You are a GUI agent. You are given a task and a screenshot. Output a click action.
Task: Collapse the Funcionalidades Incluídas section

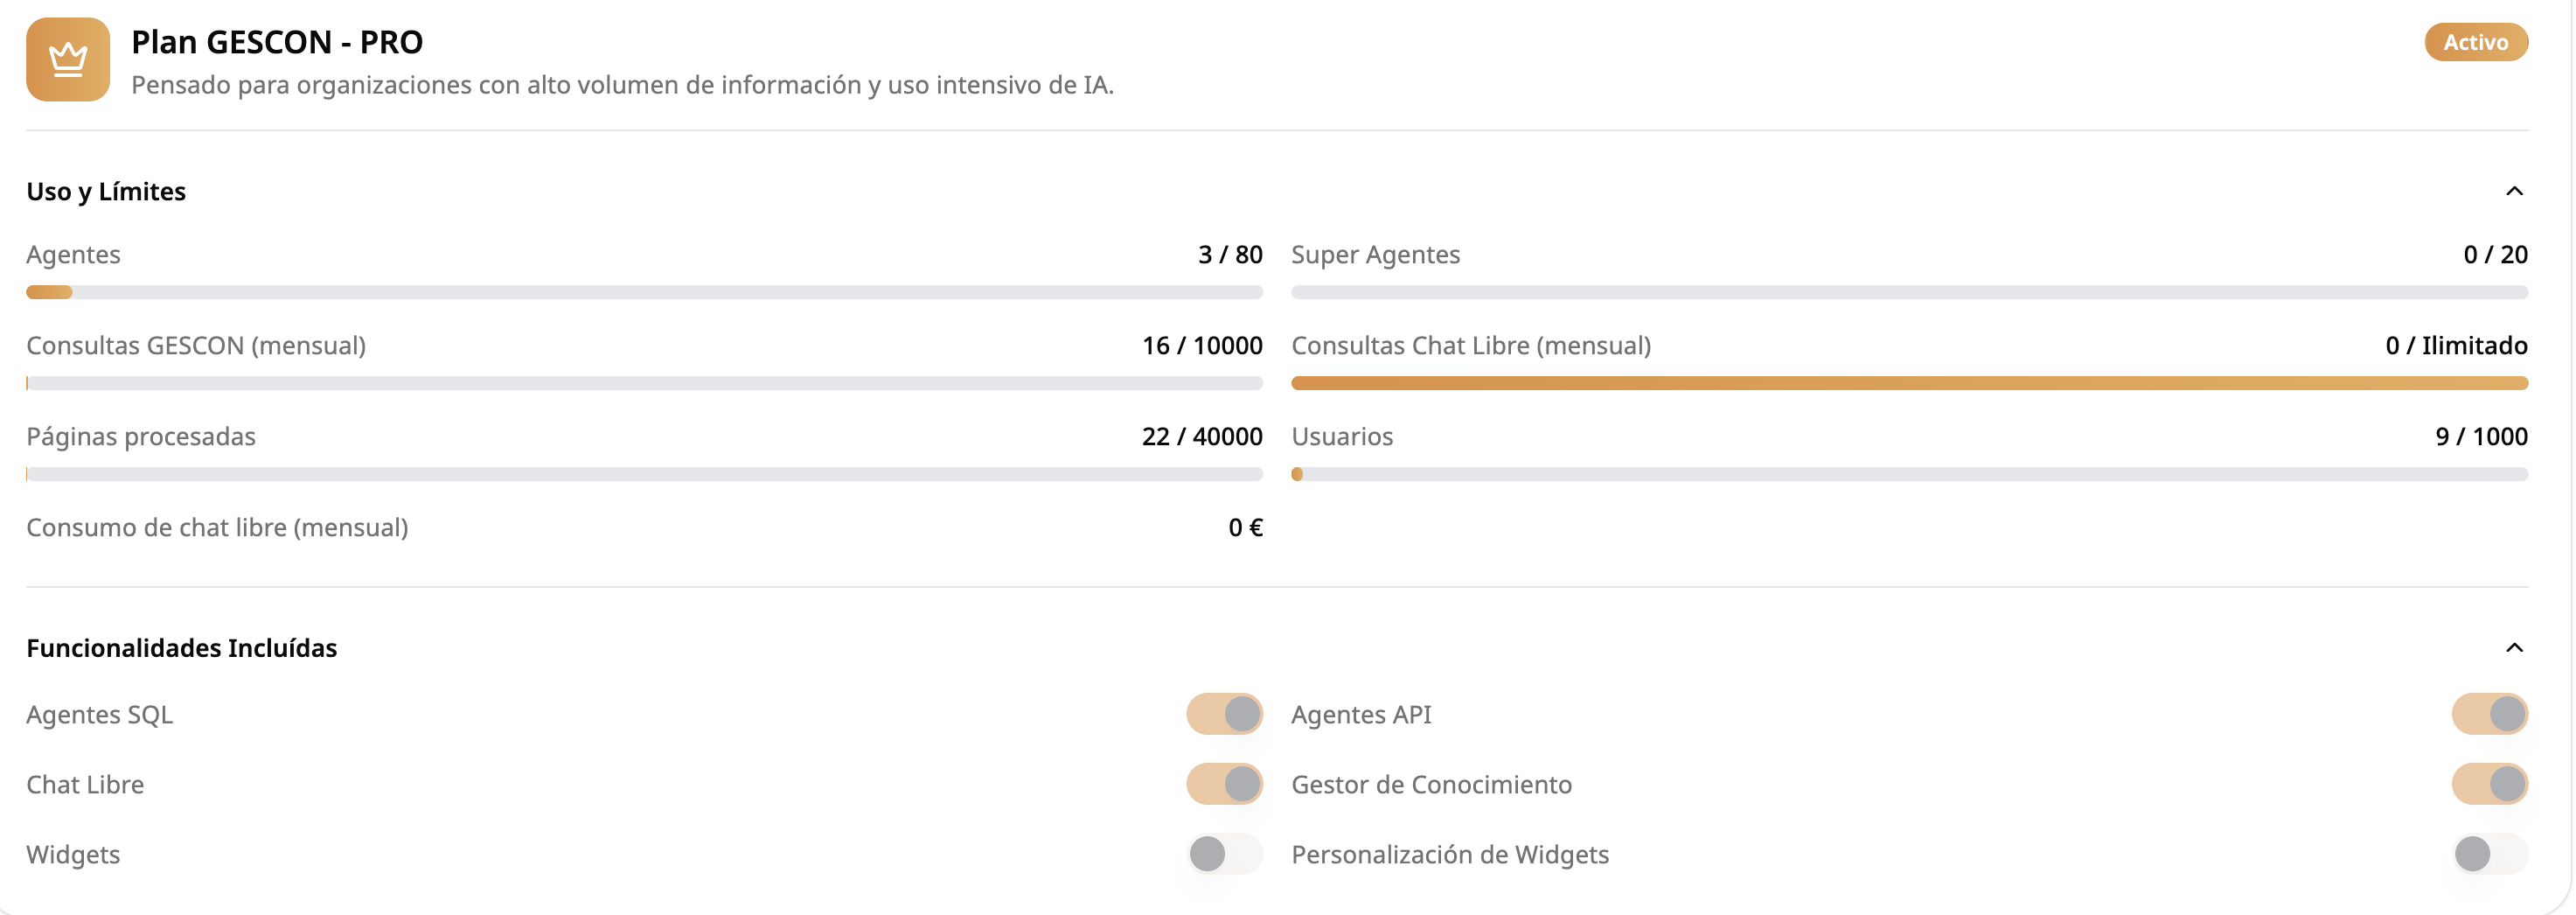click(2514, 648)
